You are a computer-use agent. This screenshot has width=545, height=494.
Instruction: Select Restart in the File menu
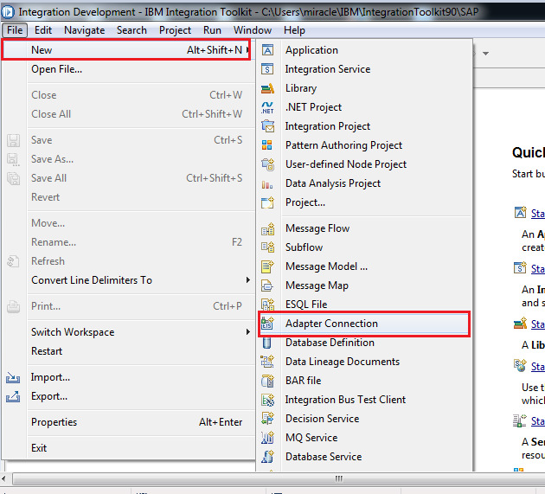click(x=129, y=351)
